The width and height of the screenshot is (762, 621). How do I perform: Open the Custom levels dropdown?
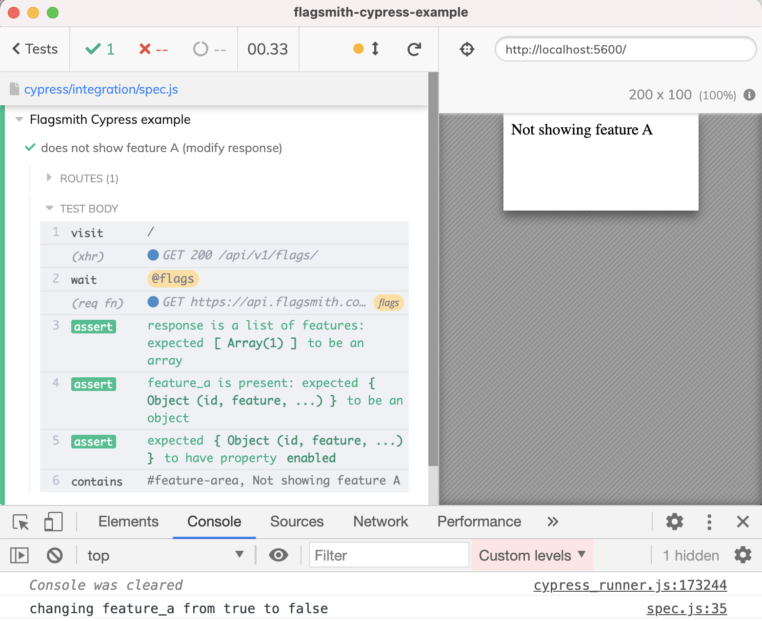click(532, 555)
